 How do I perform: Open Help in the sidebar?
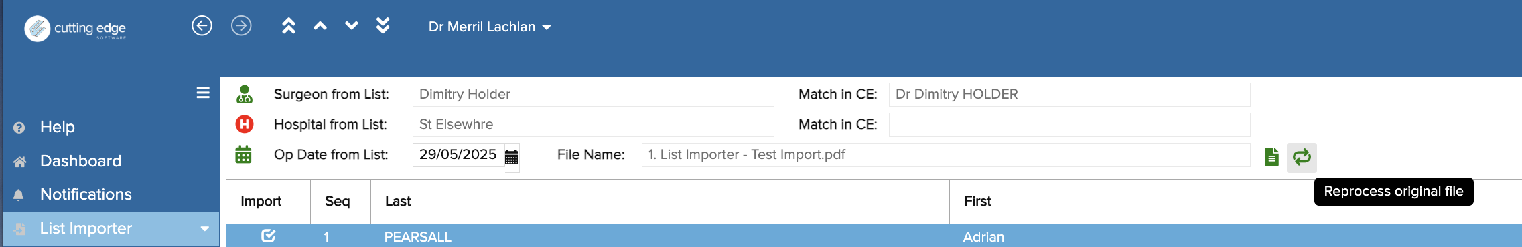57,127
